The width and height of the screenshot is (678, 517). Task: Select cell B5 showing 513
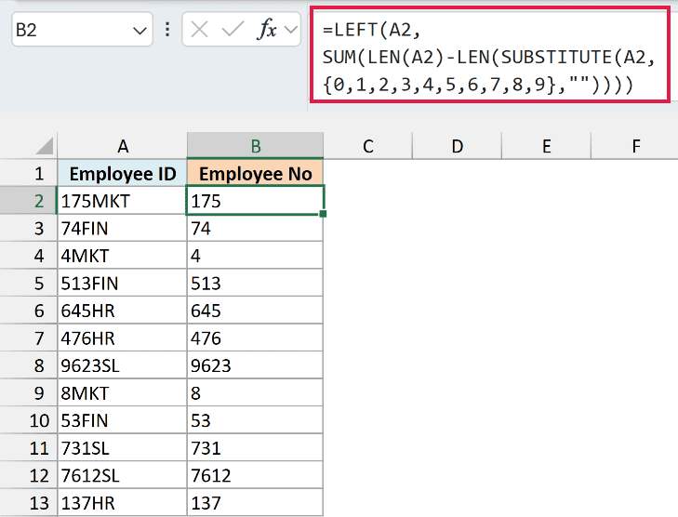coord(255,283)
